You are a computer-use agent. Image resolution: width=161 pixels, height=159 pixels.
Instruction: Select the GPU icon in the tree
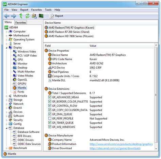[15, 59]
